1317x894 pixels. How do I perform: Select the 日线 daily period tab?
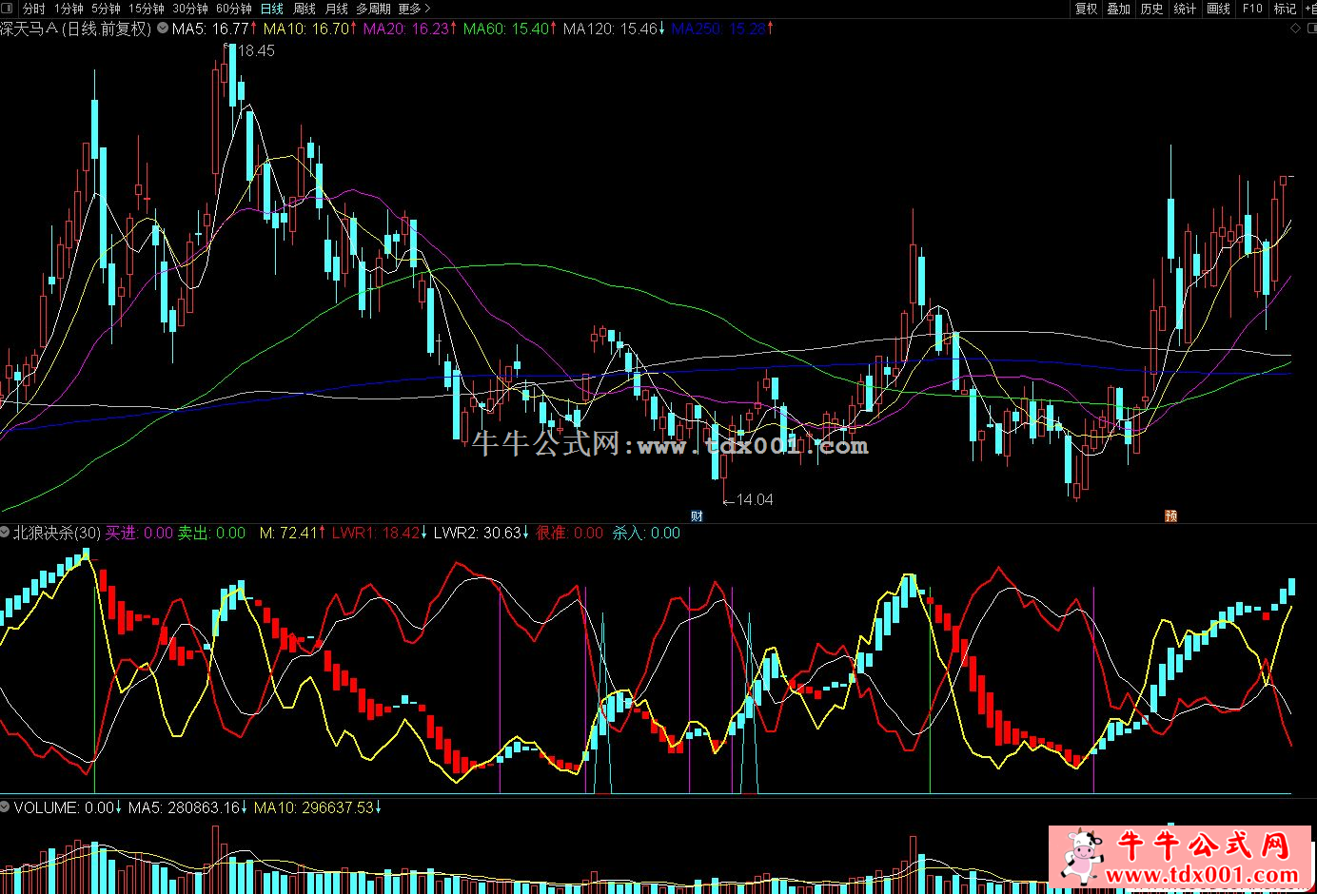(271, 9)
